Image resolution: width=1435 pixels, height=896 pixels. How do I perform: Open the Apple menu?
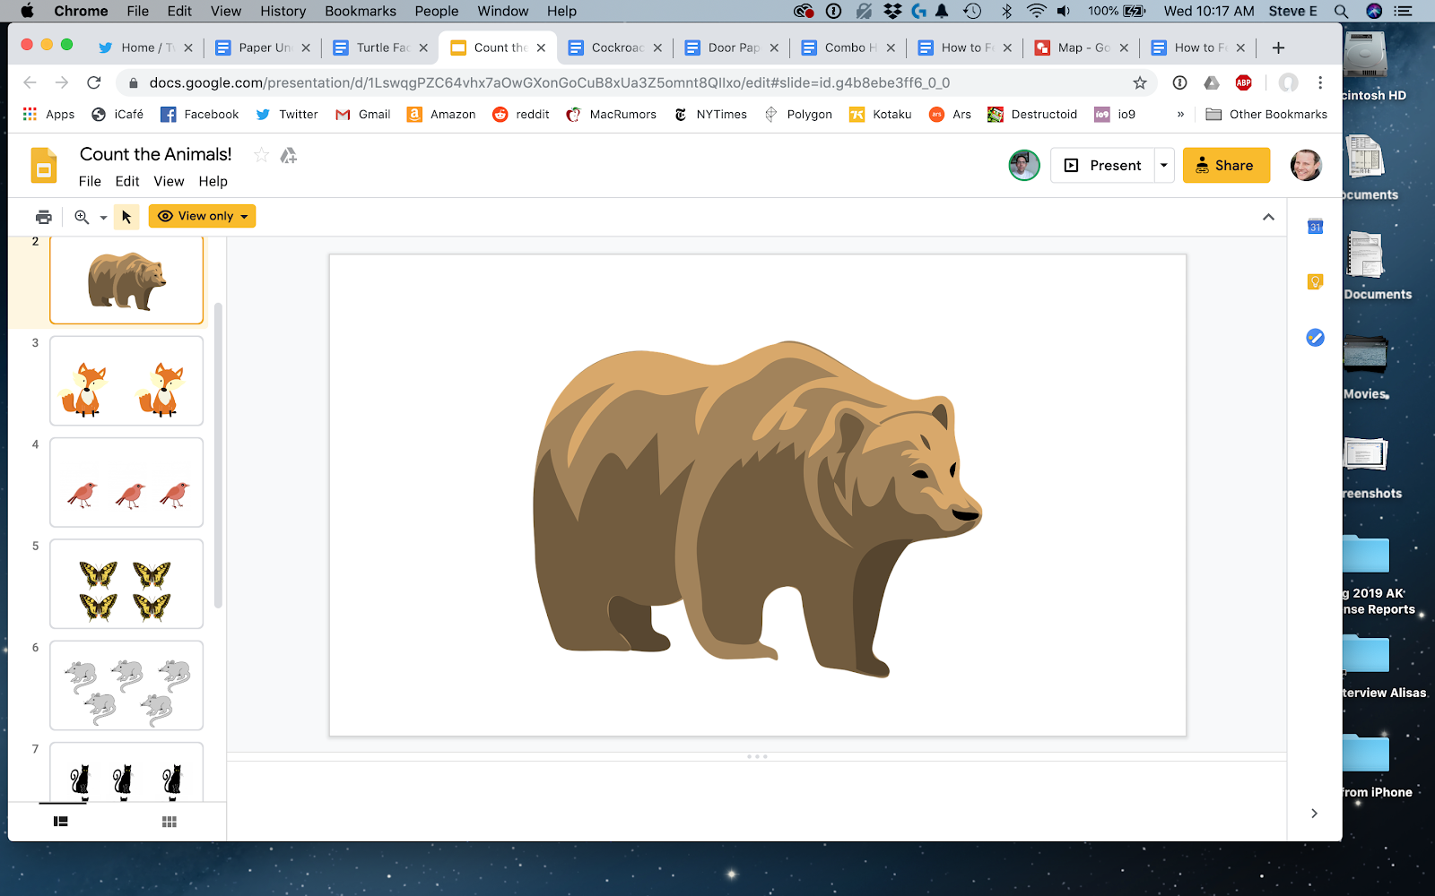coord(27,11)
